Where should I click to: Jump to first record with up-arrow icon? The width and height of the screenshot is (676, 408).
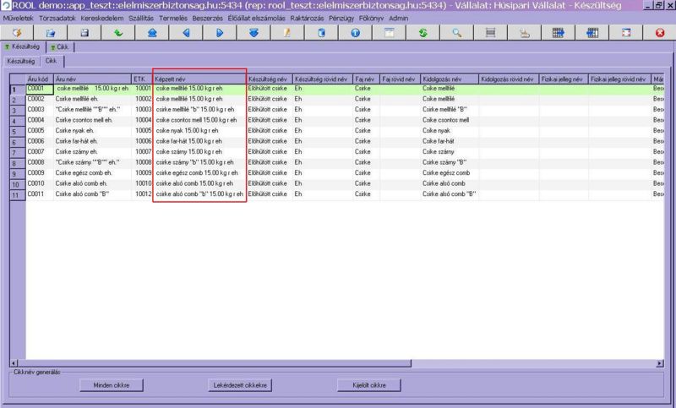152,33
